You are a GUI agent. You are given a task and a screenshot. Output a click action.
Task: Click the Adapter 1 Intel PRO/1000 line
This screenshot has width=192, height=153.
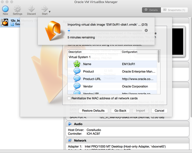(x=117, y=147)
